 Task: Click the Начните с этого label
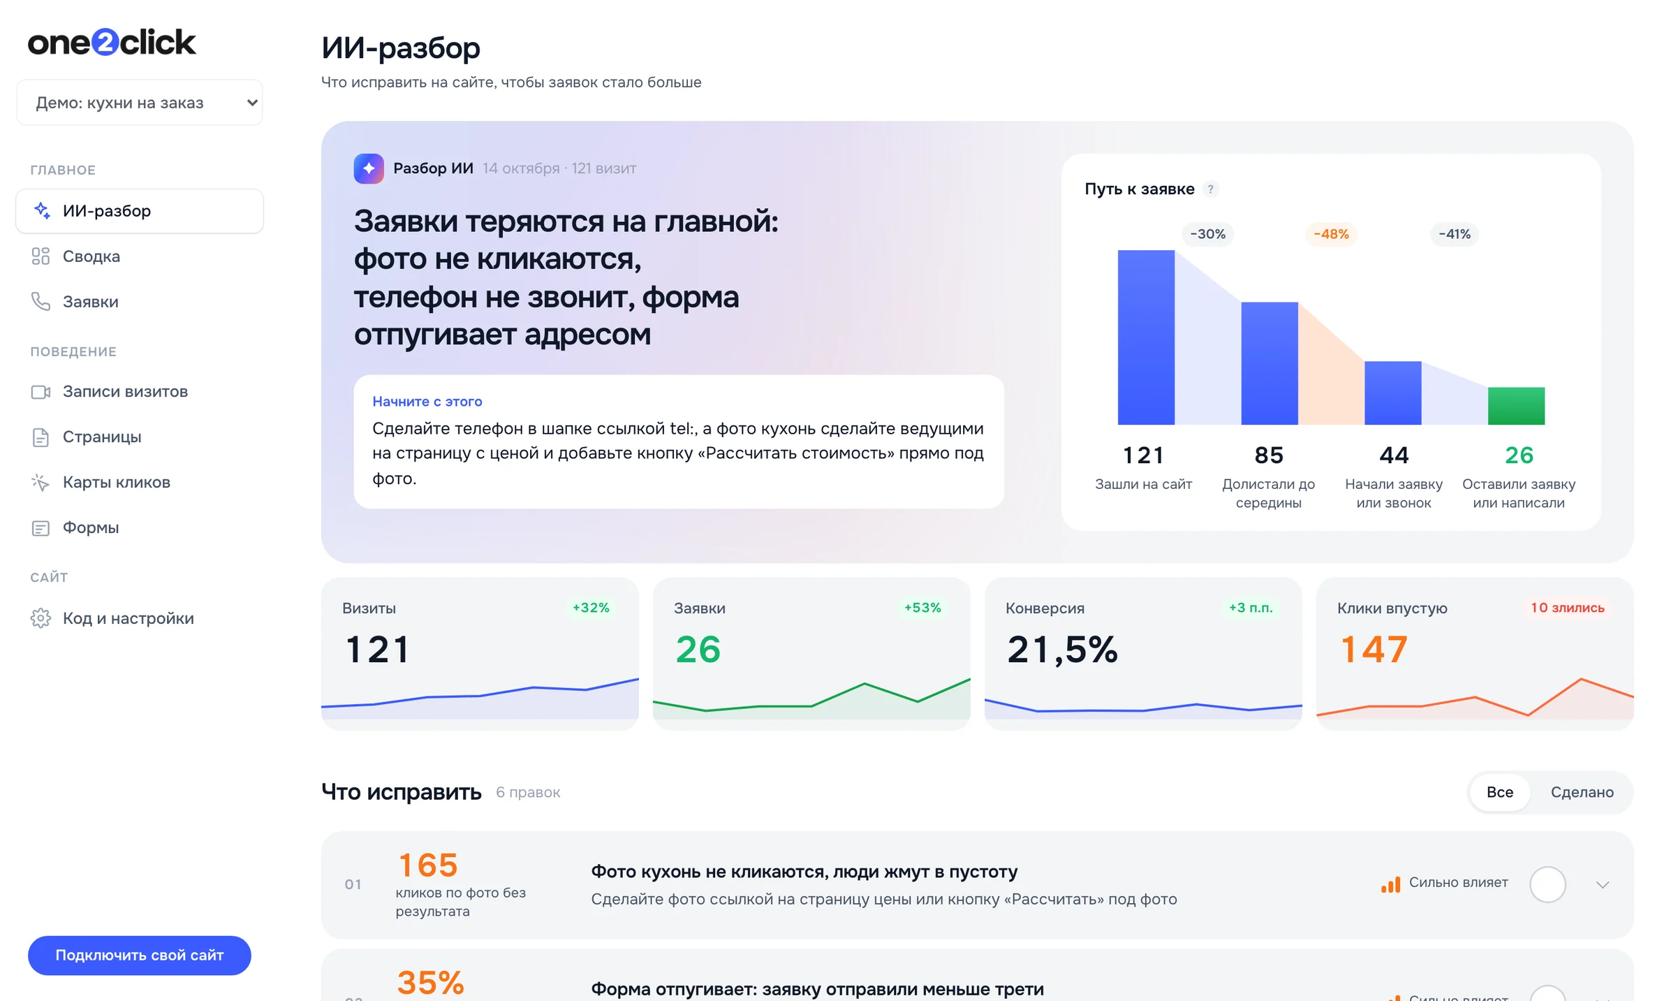427,402
